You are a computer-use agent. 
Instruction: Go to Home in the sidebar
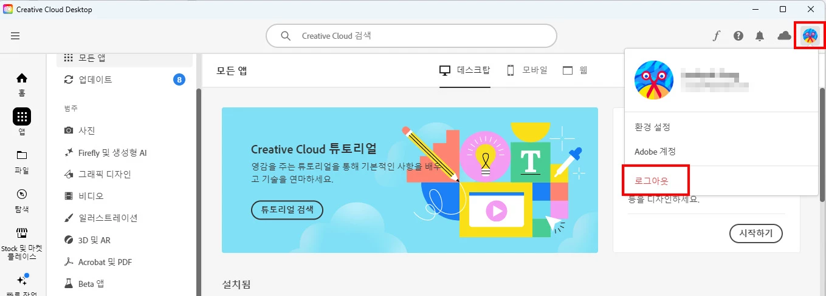point(22,84)
